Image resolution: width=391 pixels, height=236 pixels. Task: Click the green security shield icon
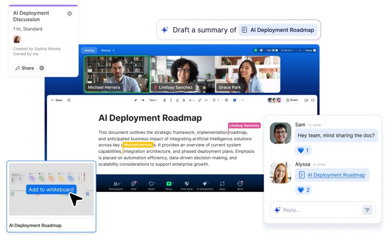tap(256, 50)
